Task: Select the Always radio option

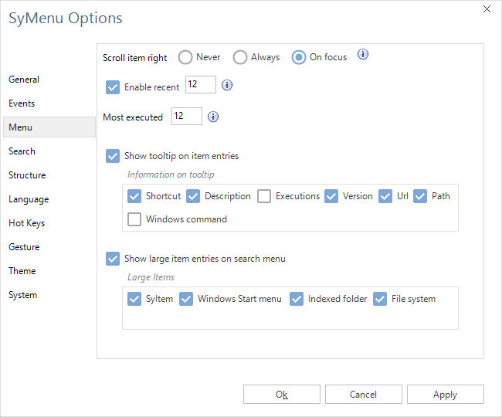Action: (239, 57)
